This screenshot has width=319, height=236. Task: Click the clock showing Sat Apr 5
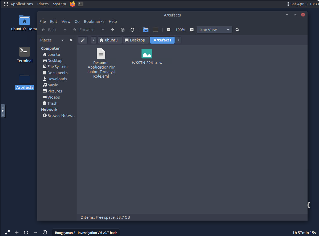(x=304, y=4)
